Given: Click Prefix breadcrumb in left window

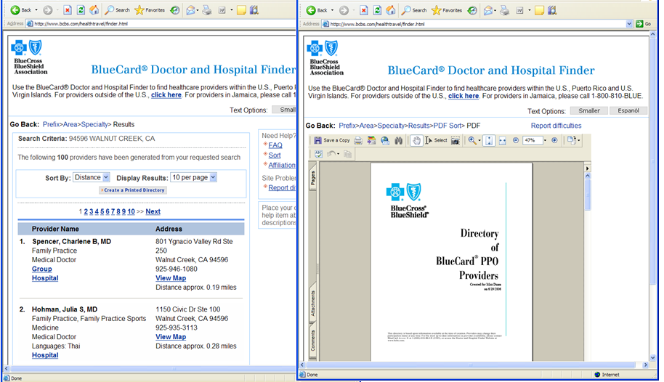Looking at the screenshot, I should click(52, 124).
